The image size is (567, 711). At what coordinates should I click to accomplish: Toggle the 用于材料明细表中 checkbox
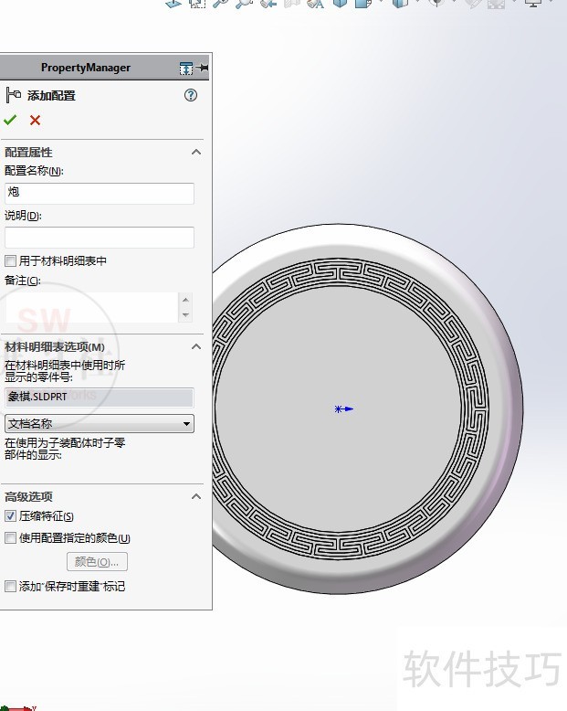tap(10, 260)
